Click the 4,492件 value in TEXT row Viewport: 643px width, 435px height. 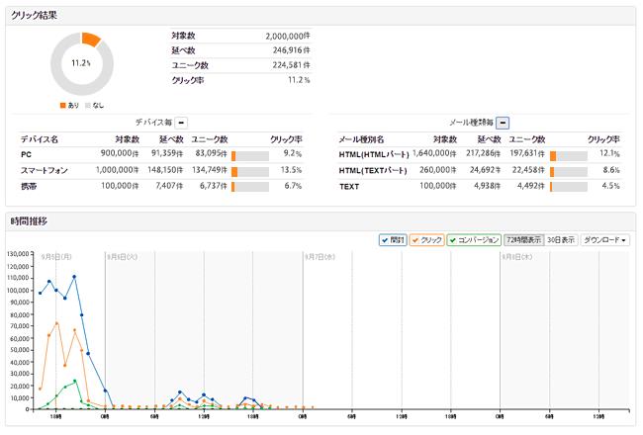pos(531,186)
